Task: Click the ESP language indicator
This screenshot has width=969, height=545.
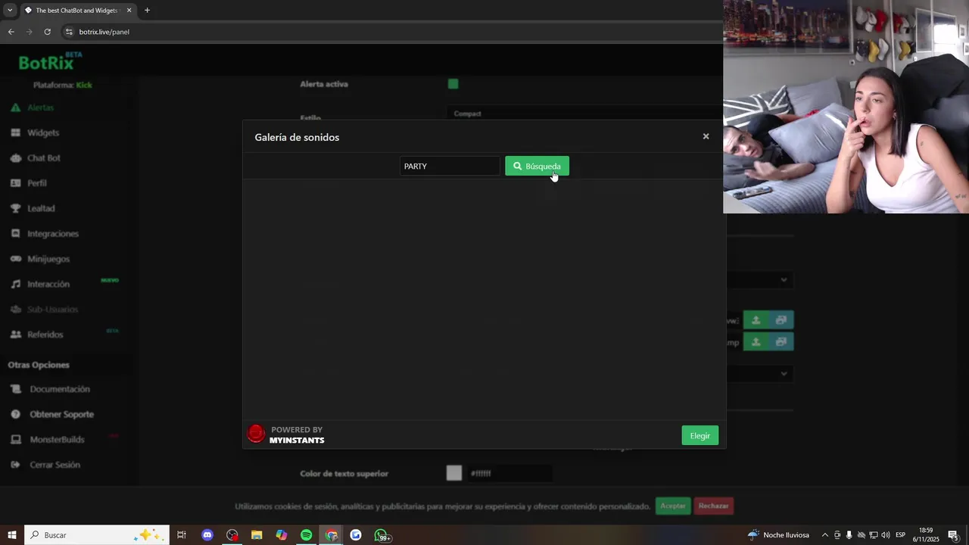Action: [900, 535]
